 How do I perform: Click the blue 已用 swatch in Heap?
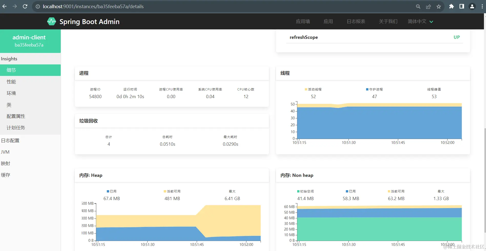click(108, 191)
